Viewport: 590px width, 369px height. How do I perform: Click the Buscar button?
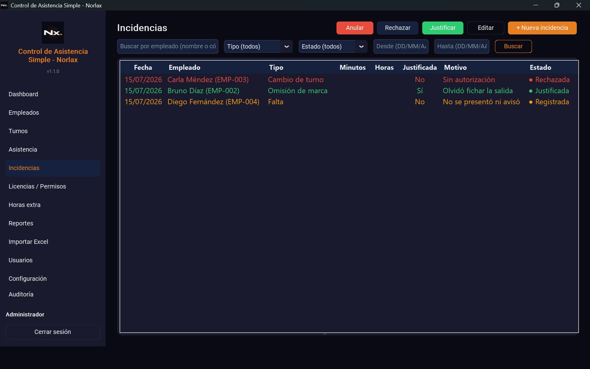pos(513,46)
